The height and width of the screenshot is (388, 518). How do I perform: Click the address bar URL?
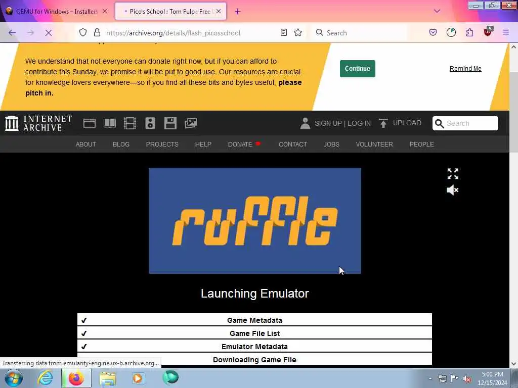click(x=173, y=33)
